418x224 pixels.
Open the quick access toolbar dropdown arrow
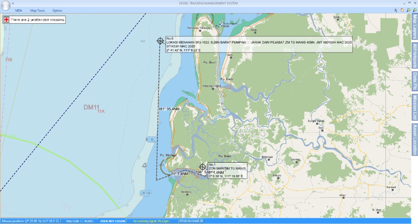click(13, 3)
